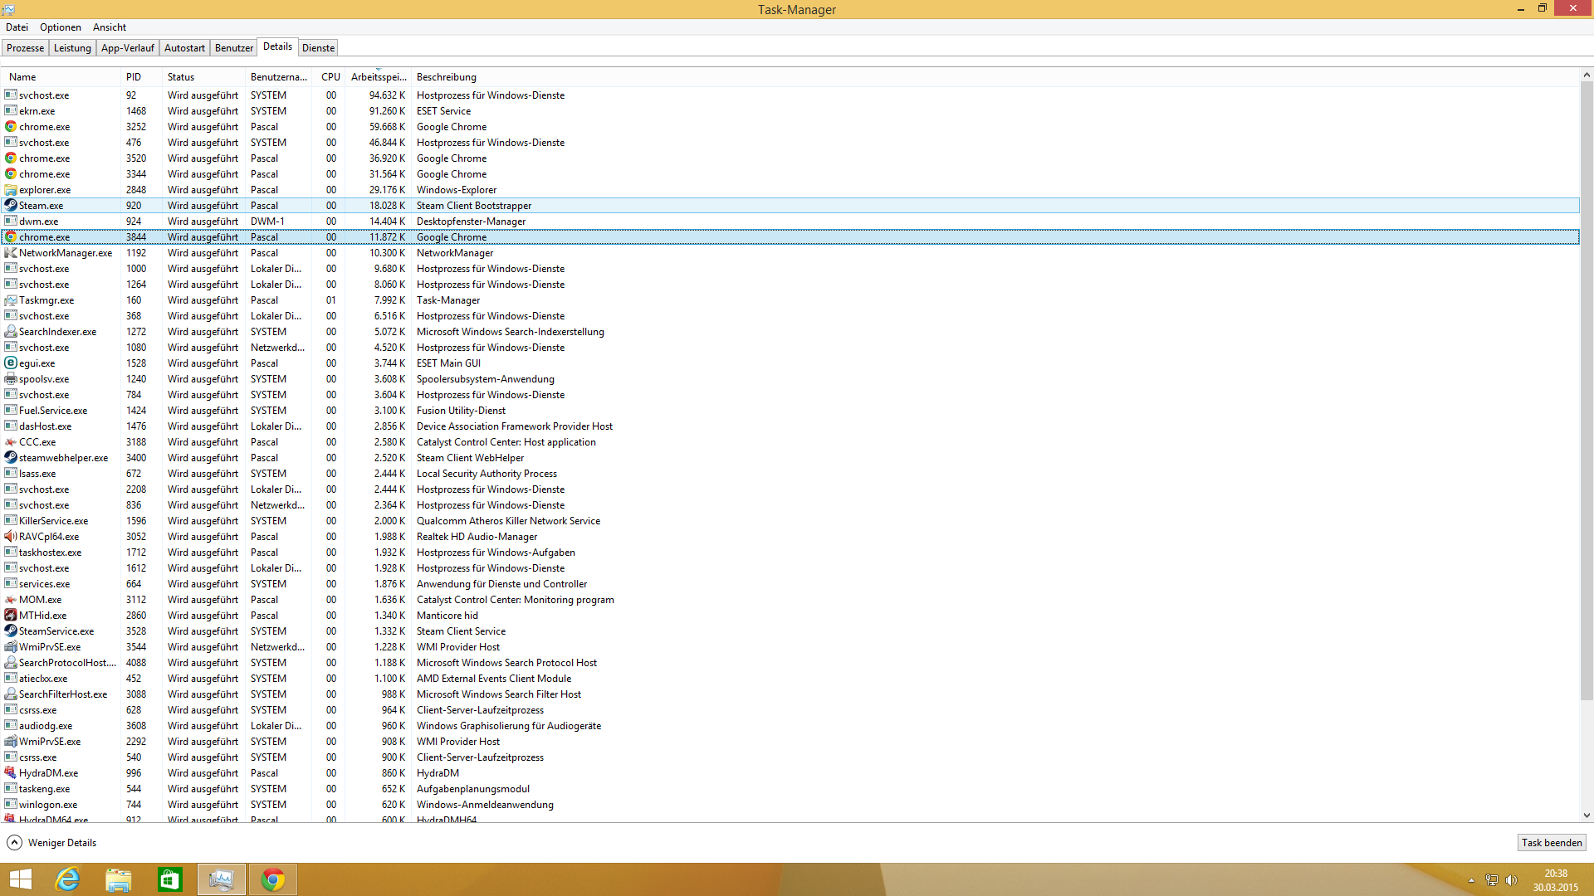
Task: Click the dwm.exe process icon
Action: coord(11,221)
